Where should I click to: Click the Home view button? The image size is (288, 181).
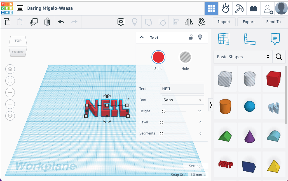coord(10,69)
